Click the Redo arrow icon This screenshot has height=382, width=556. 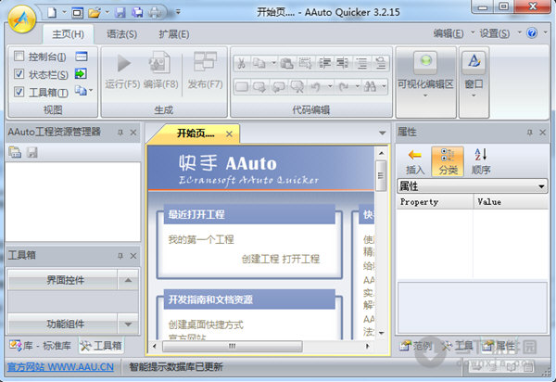click(x=343, y=86)
